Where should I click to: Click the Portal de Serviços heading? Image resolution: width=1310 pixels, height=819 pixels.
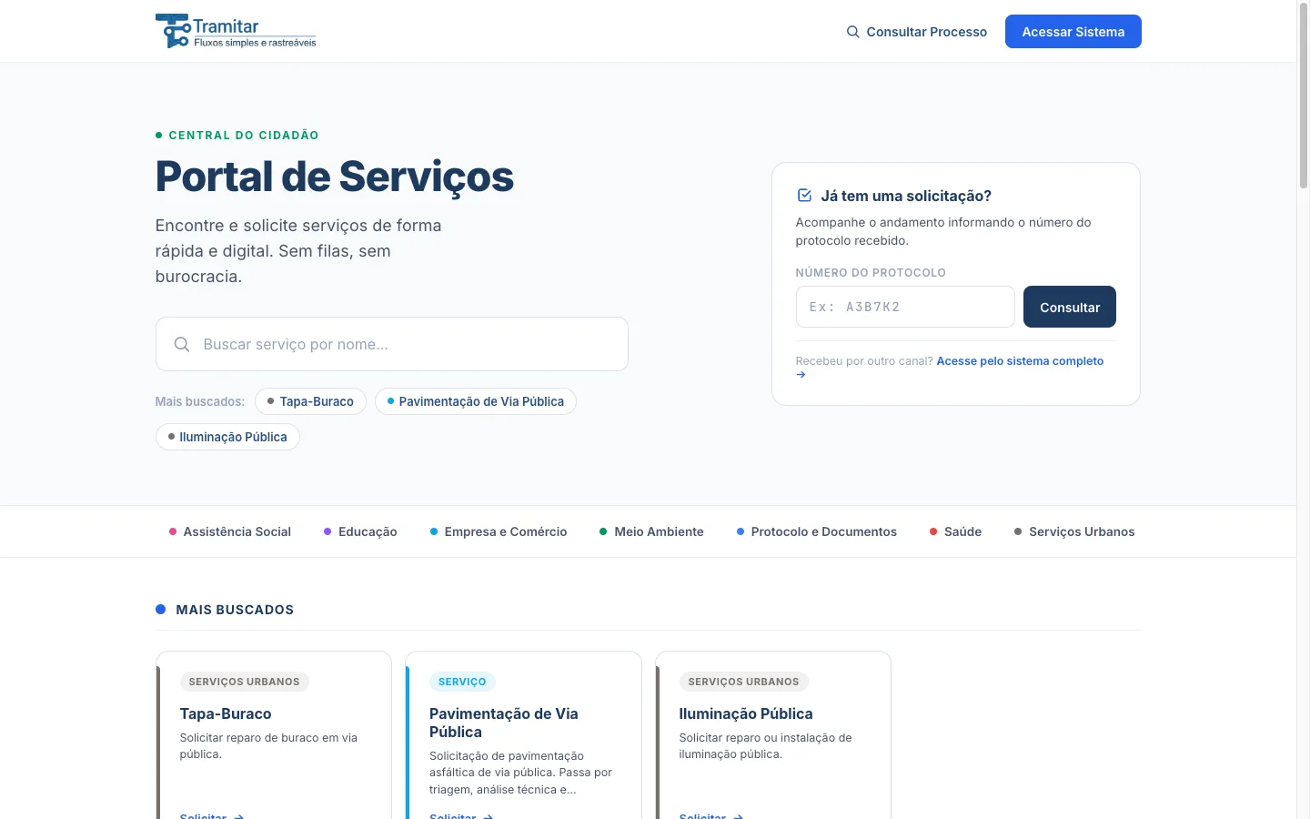pos(335,177)
